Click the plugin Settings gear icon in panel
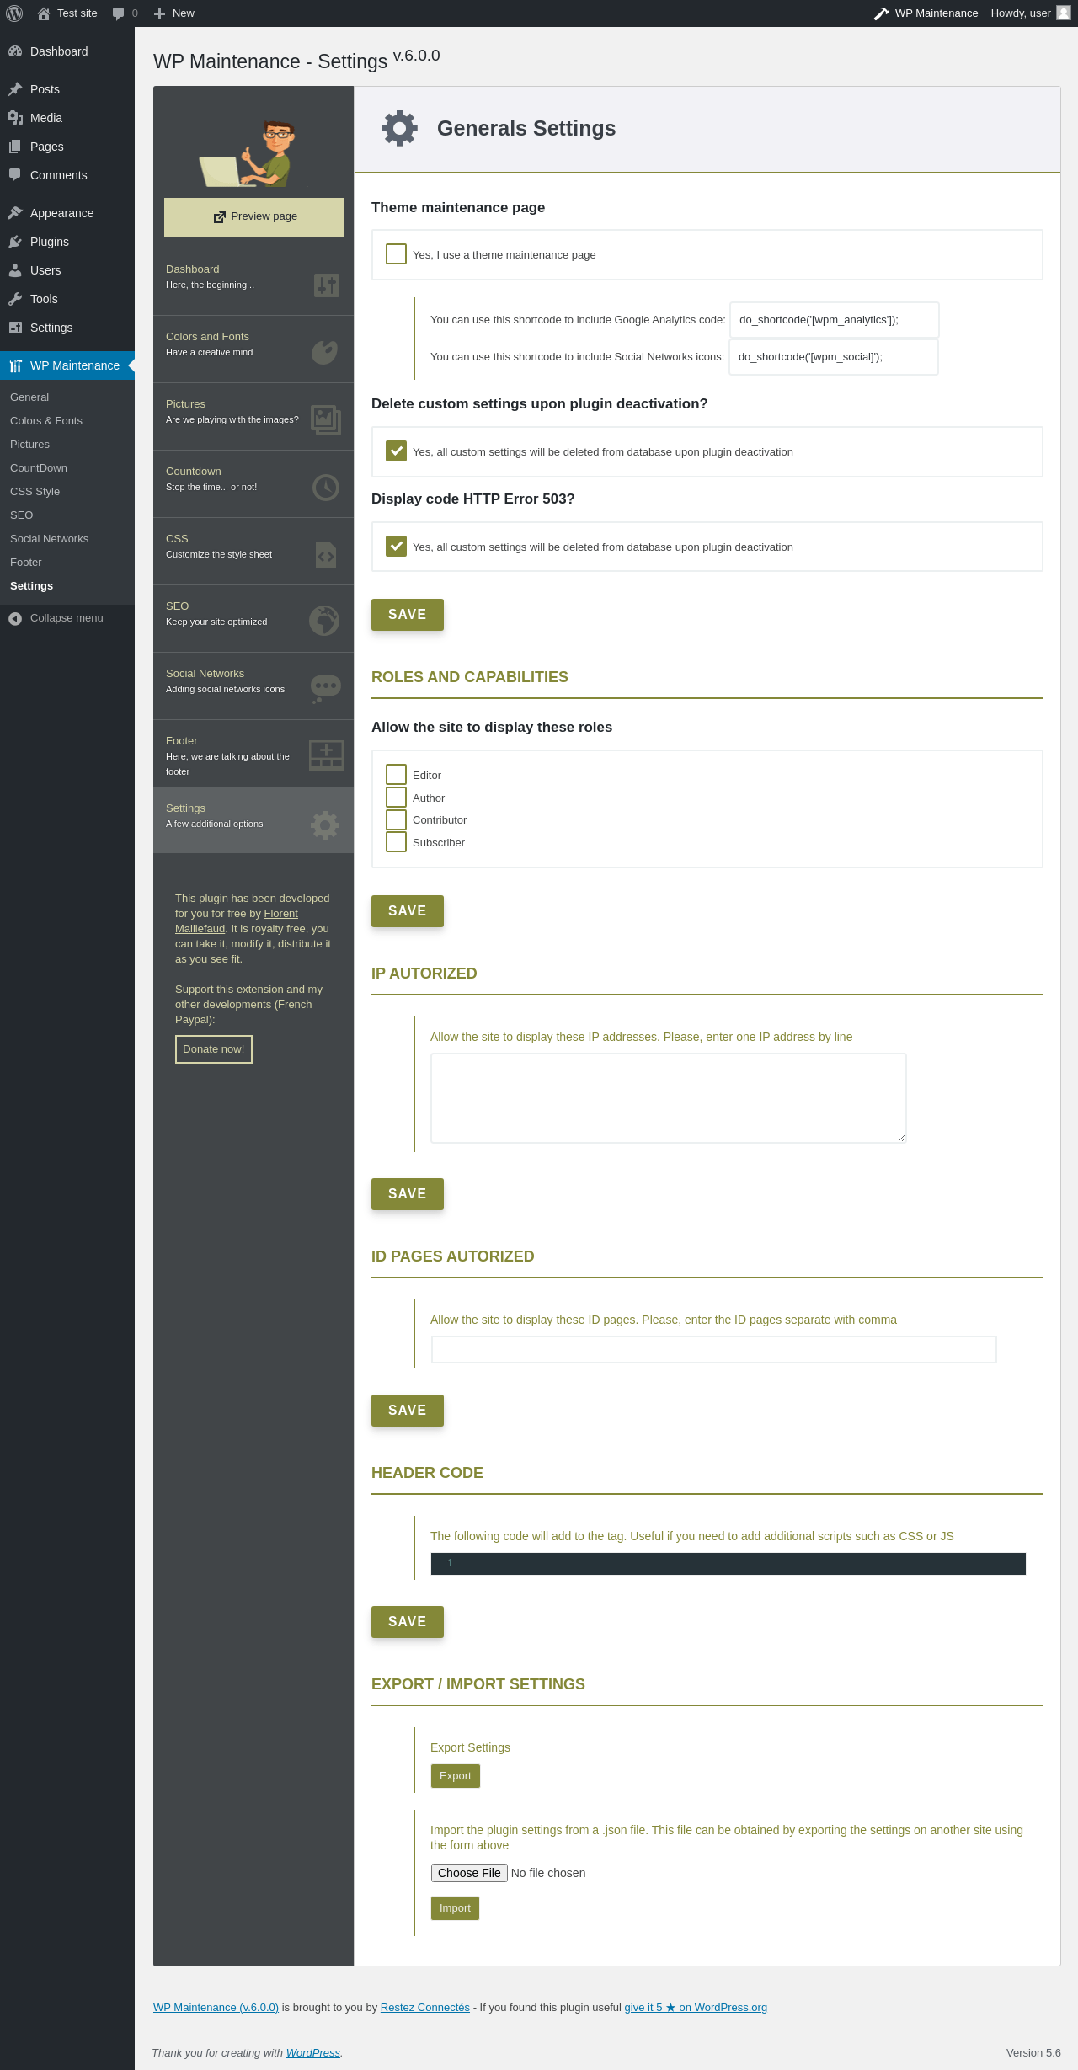The width and height of the screenshot is (1078, 2070). point(325,825)
